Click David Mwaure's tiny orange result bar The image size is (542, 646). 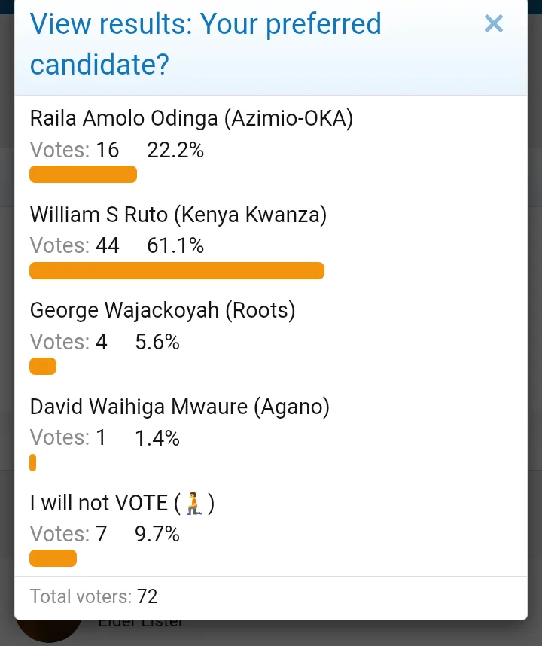(x=33, y=462)
